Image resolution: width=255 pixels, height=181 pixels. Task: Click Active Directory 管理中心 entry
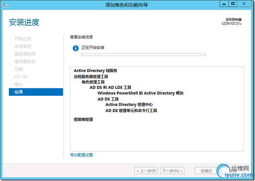point(129,105)
